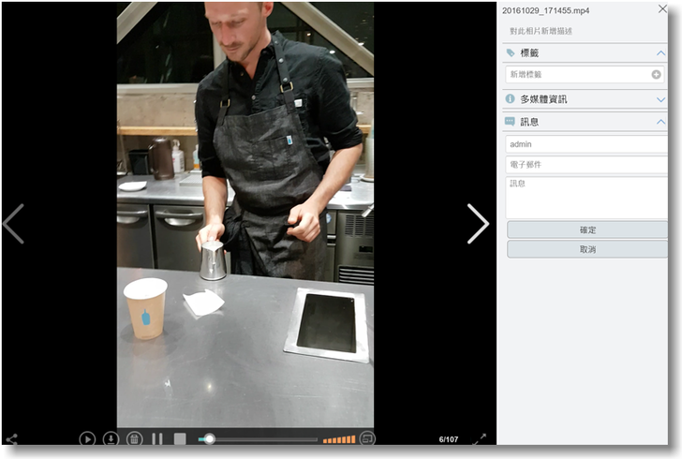This screenshot has width=682, height=459.
Task: Click the tag icon beside 標籤
Action: [511, 53]
